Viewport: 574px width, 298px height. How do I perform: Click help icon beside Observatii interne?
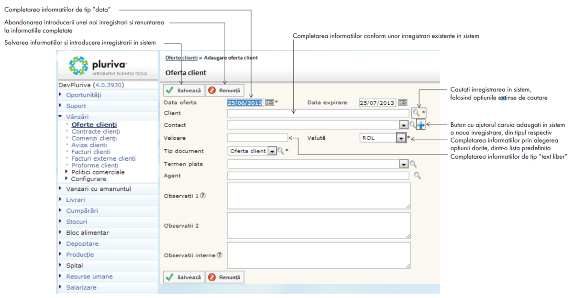tap(219, 255)
